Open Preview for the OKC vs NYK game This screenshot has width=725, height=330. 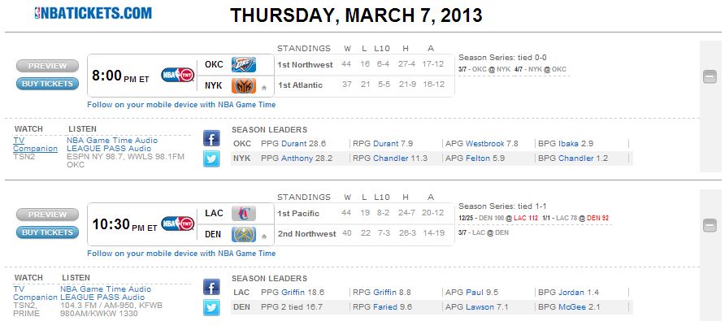point(48,66)
